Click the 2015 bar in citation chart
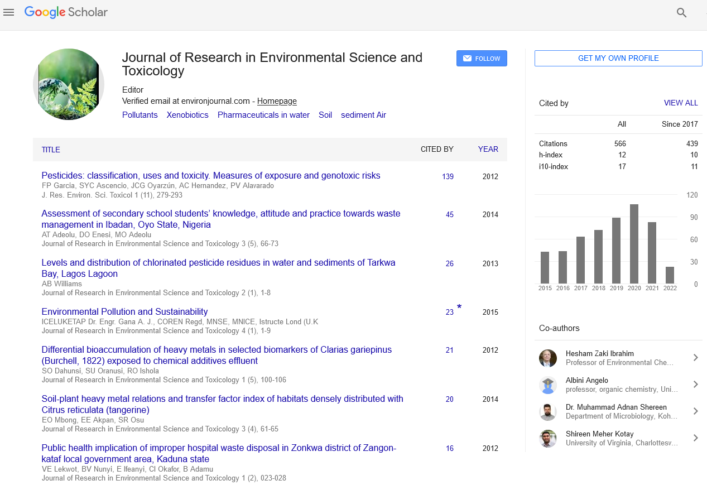Screen dimensions: 707x485 pyautogui.click(x=545, y=267)
